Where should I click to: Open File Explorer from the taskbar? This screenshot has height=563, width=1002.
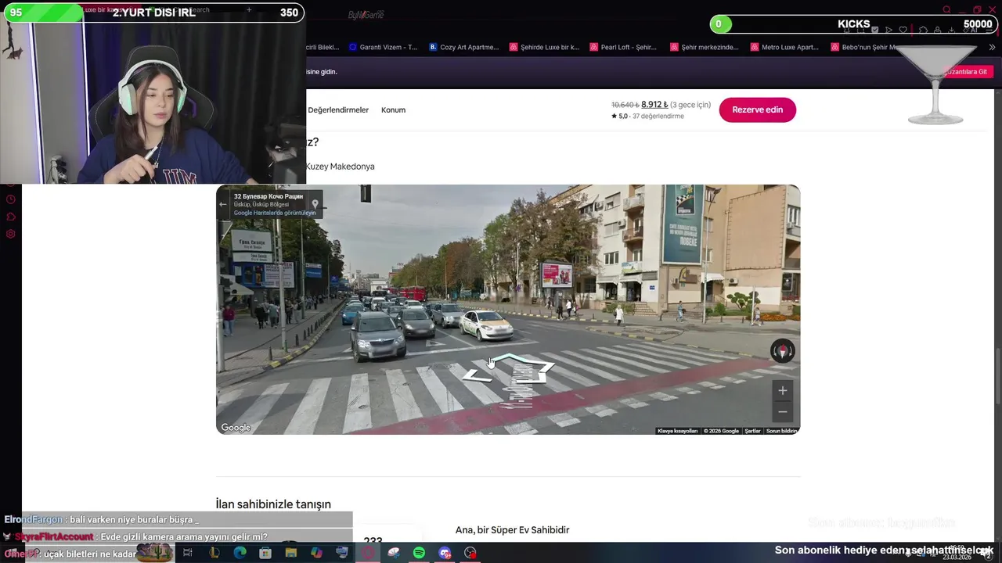(291, 553)
